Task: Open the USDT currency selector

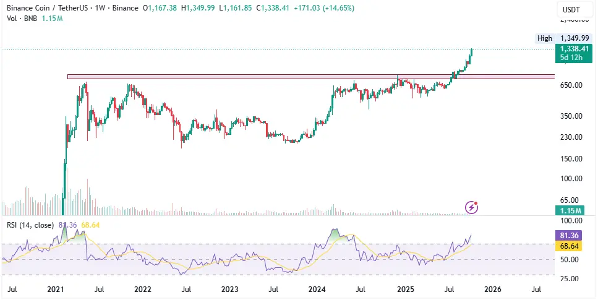Action: (570, 9)
